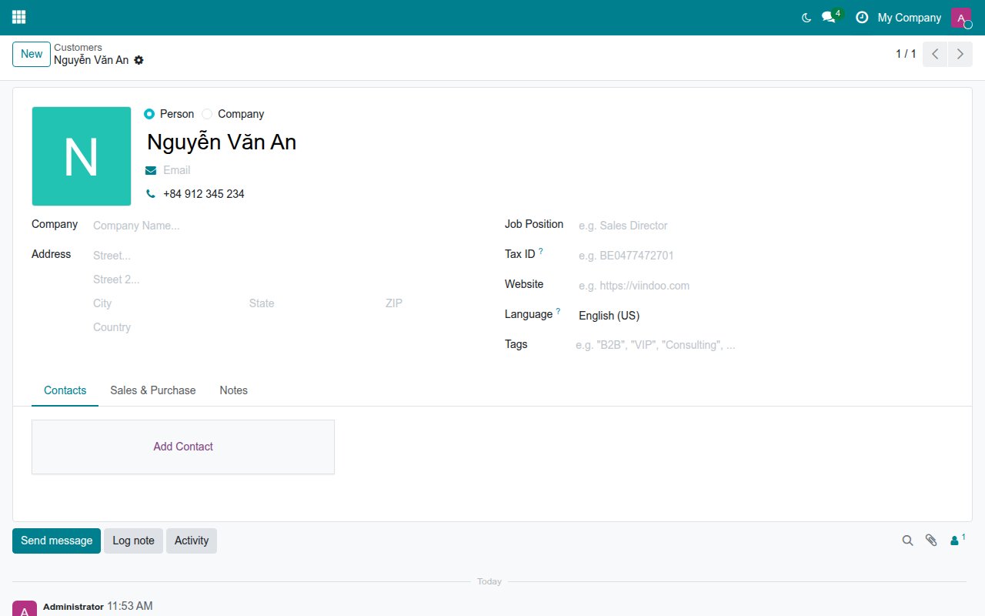The height and width of the screenshot is (616, 985).
Task: Click the contact avatar image N
Action: tap(81, 156)
